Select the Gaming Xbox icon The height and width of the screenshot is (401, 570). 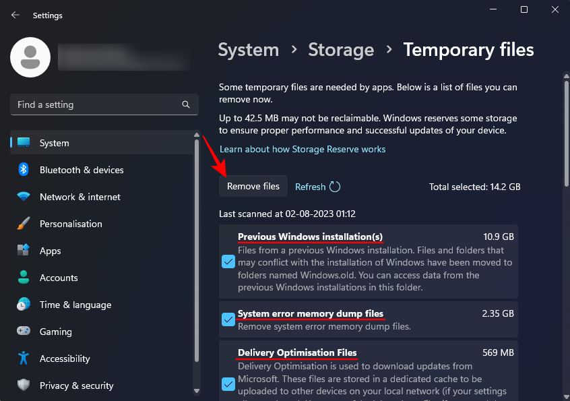tap(22, 332)
